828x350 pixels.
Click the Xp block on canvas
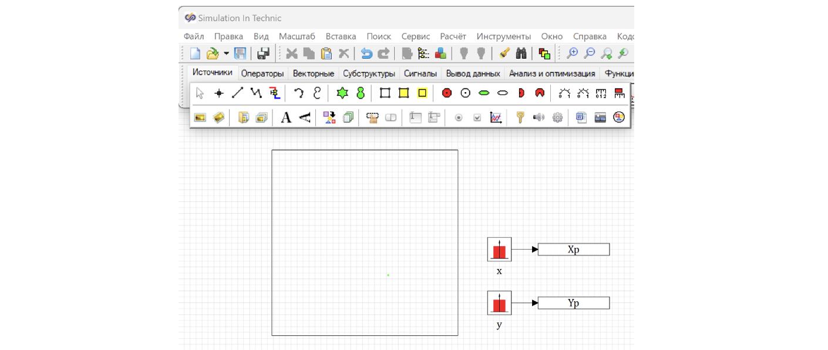pos(573,250)
